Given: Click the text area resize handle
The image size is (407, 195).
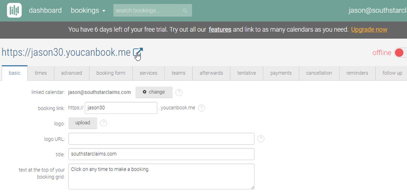Looking at the screenshot, I should pos(252,187).
